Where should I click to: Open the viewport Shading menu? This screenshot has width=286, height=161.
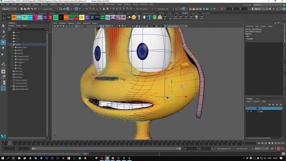coord(63,23)
